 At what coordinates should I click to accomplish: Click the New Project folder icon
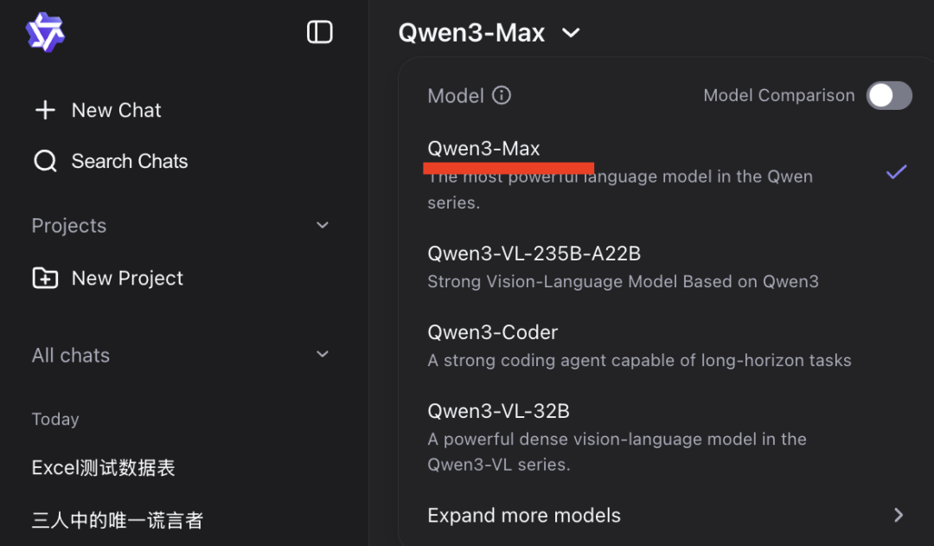pyautogui.click(x=45, y=278)
